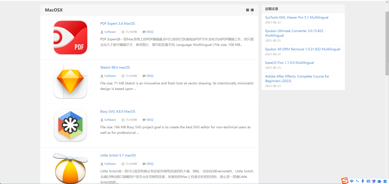The image size is (389, 184).
Task: Click the comment bubble icon in Boxy SVG row
Action: click(144, 120)
